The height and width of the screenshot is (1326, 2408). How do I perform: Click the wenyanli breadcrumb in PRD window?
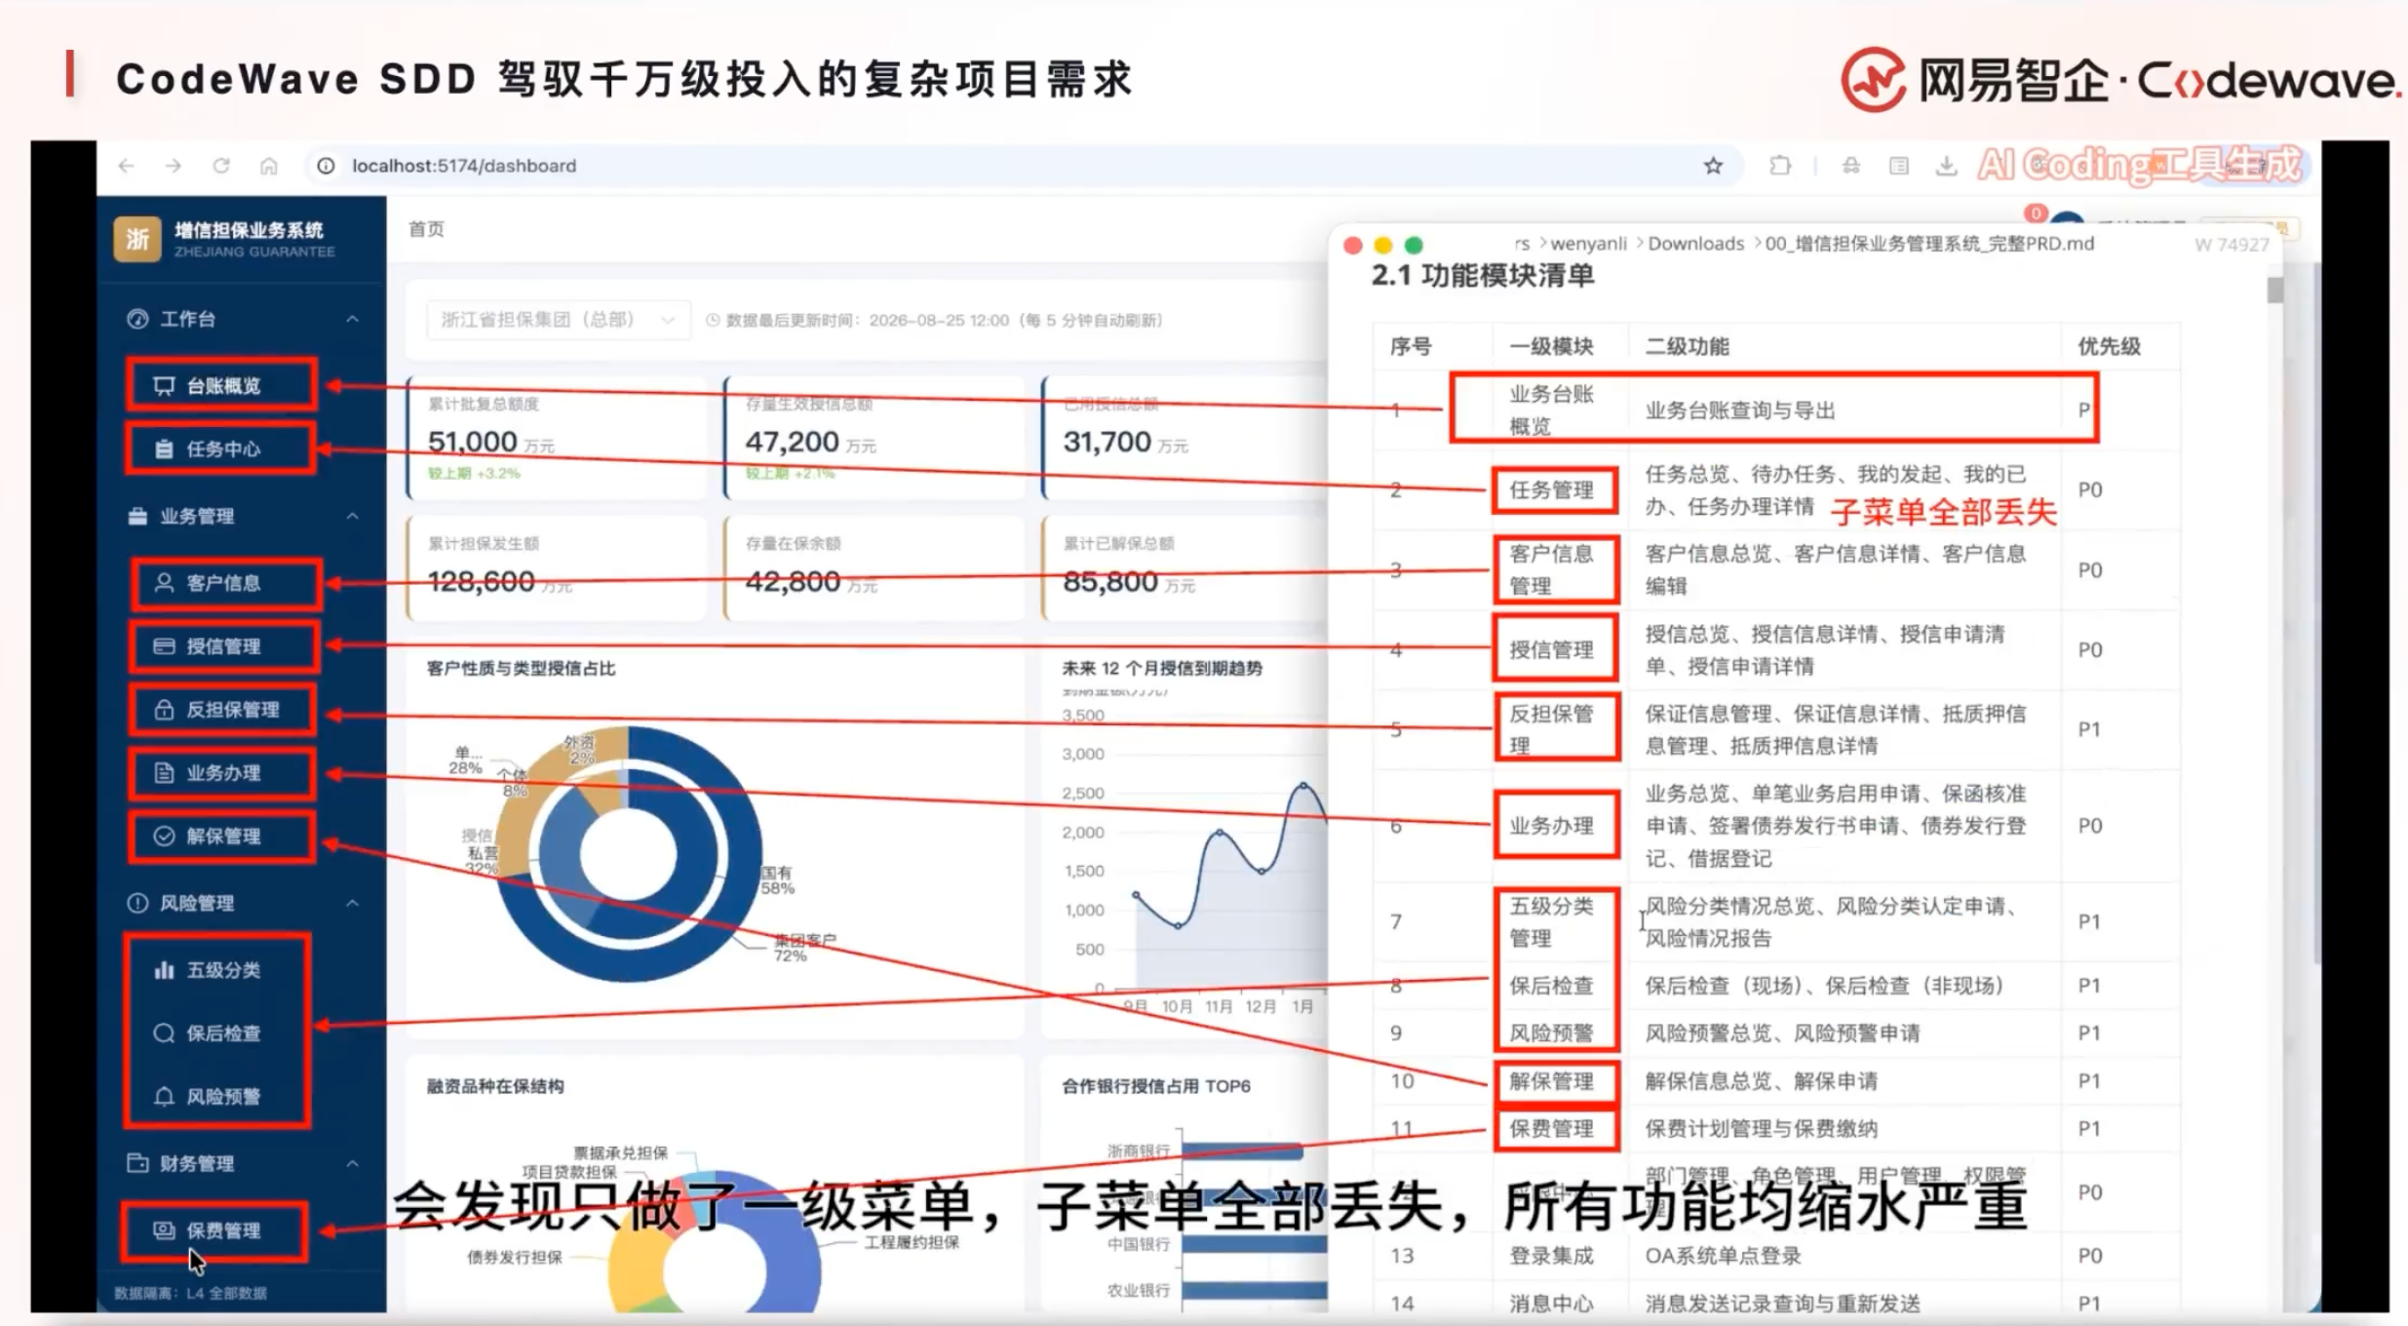(x=1588, y=244)
